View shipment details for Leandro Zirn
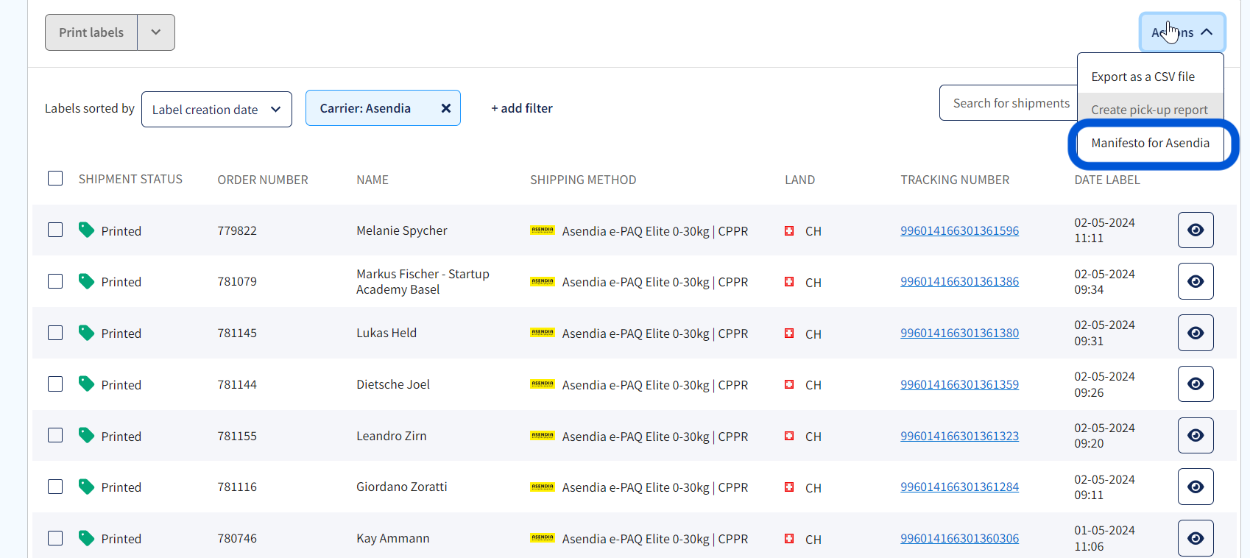This screenshot has width=1250, height=558. [1196, 436]
